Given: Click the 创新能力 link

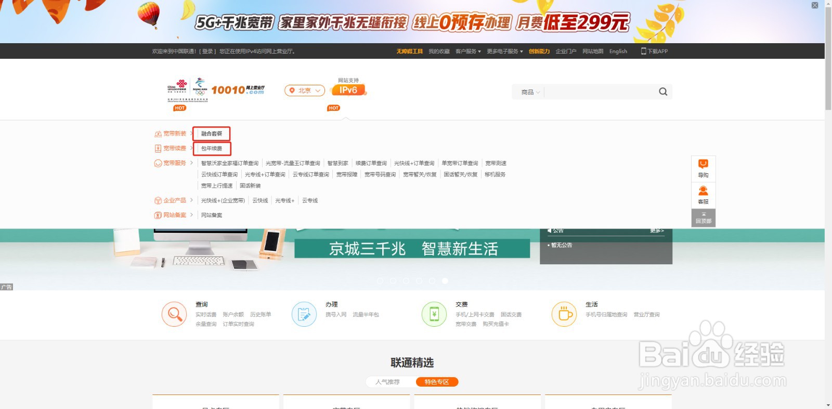Looking at the screenshot, I should (539, 51).
